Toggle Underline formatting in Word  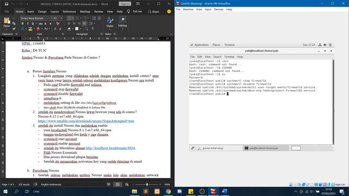pos(33,23)
